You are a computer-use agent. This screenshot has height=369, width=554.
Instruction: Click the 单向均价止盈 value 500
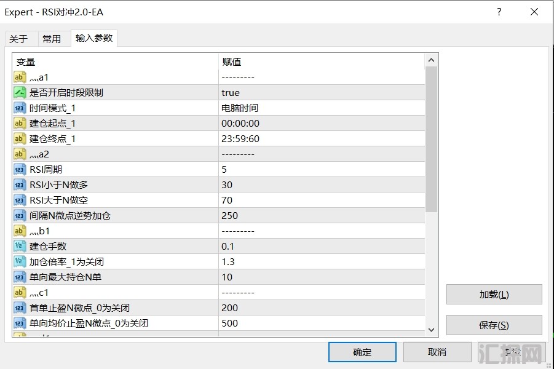coord(322,323)
